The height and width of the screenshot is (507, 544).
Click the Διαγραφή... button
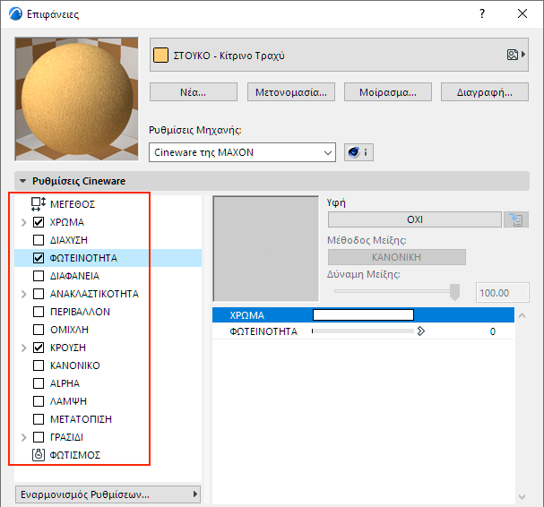pos(485,92)
